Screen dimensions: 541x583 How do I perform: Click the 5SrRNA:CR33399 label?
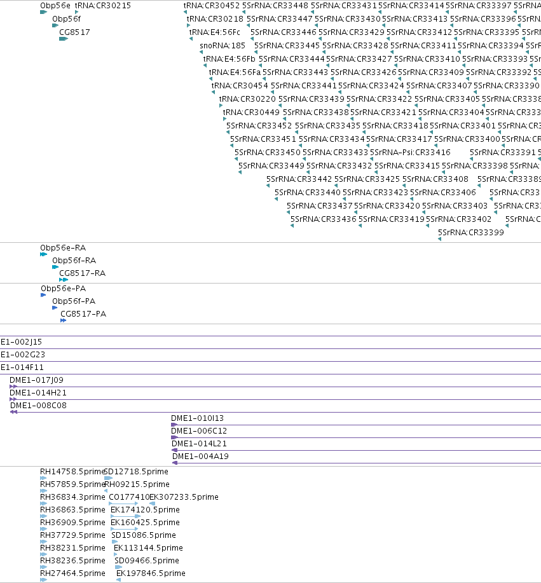tap(470, 233)
